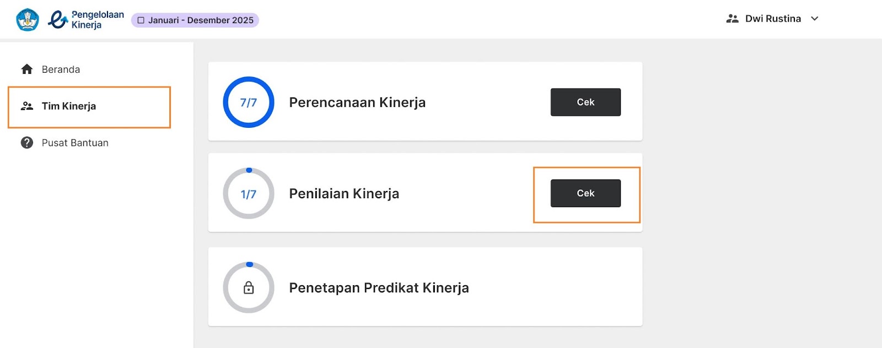Viewport: 882px width, 348px height.
Task: Click the Kemendikbud emblem logo
Action: click(28, 20)
